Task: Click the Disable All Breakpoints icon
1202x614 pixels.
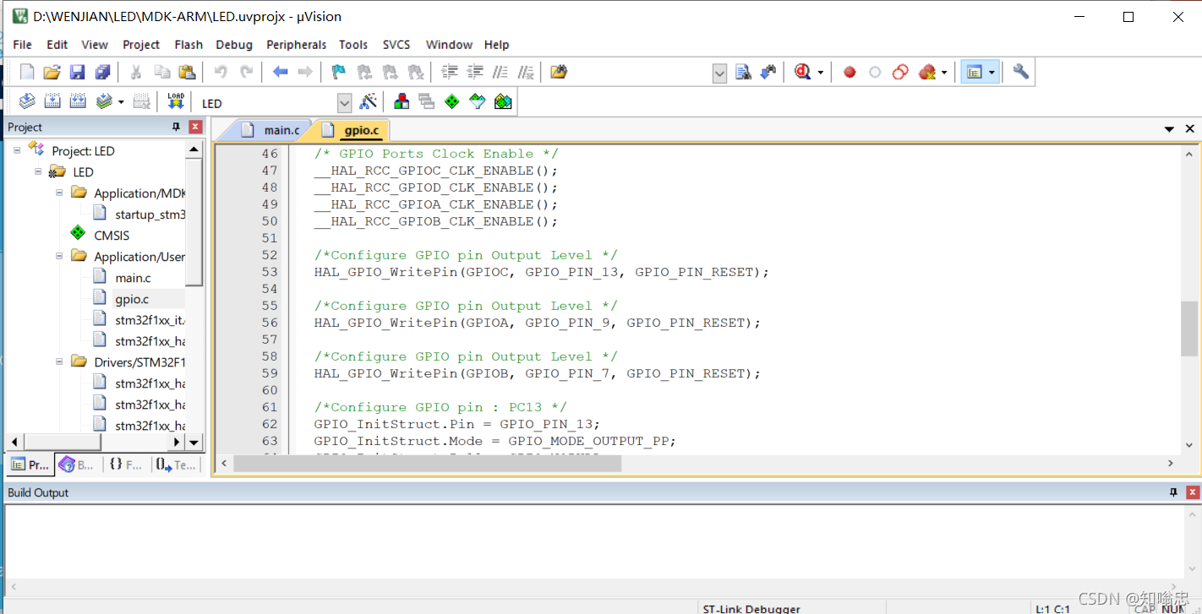Action: (900, 73)
